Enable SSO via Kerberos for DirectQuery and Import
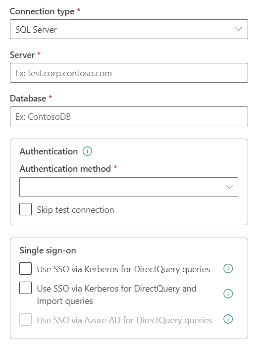Screen dimensions: 261x345 coord(25,288)
